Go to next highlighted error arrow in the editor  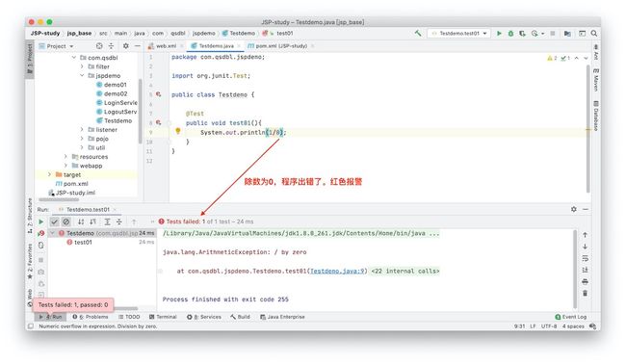[586, 59]
